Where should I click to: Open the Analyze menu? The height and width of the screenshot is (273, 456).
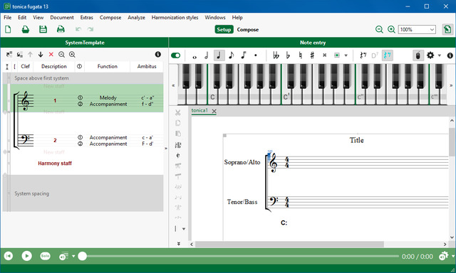[x=136, y=17]
